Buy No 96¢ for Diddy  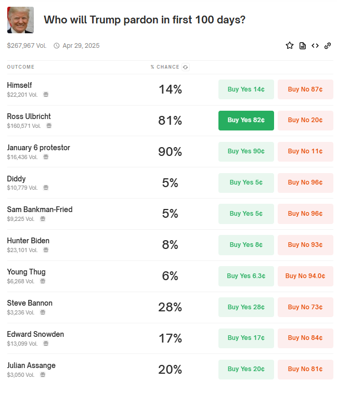pyautogui.click(x=305, y=182)
